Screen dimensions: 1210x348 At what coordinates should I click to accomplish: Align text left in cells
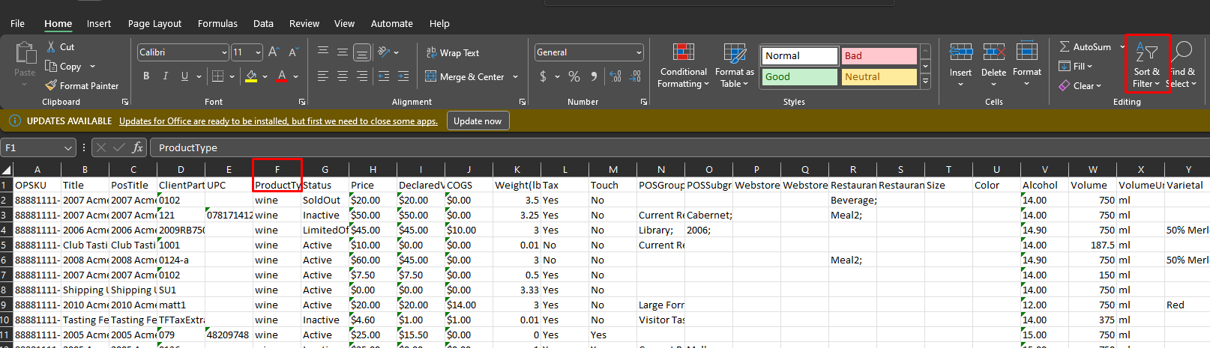pyautogui.click(x=323, y=76)
